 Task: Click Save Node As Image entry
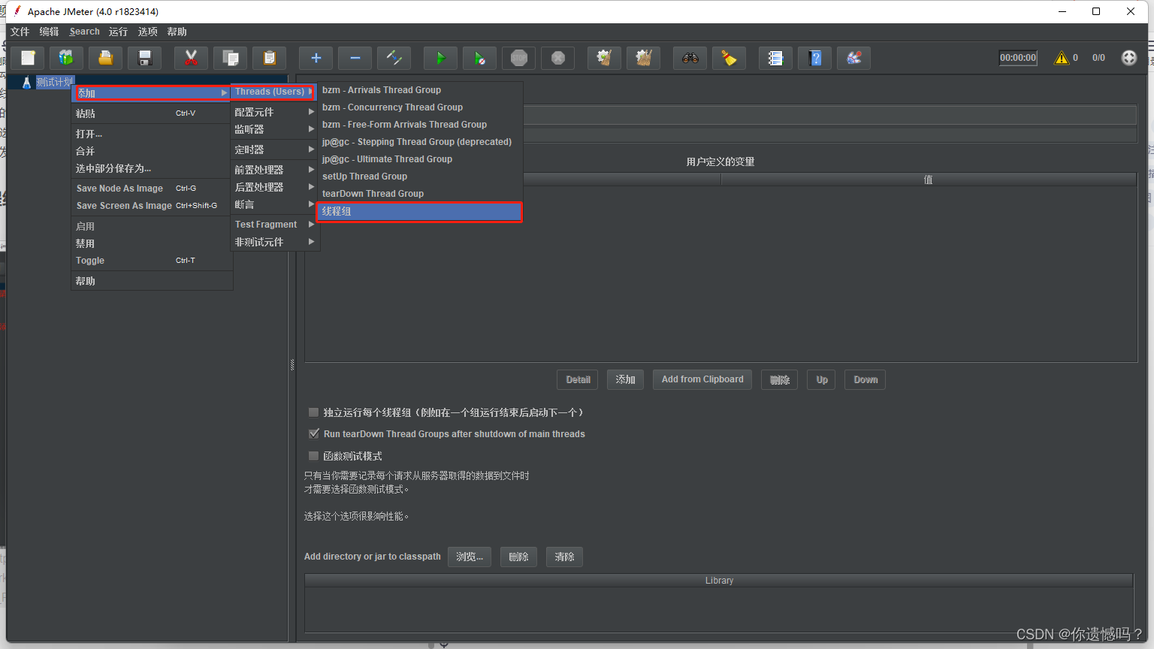click(x=152, y=189)
